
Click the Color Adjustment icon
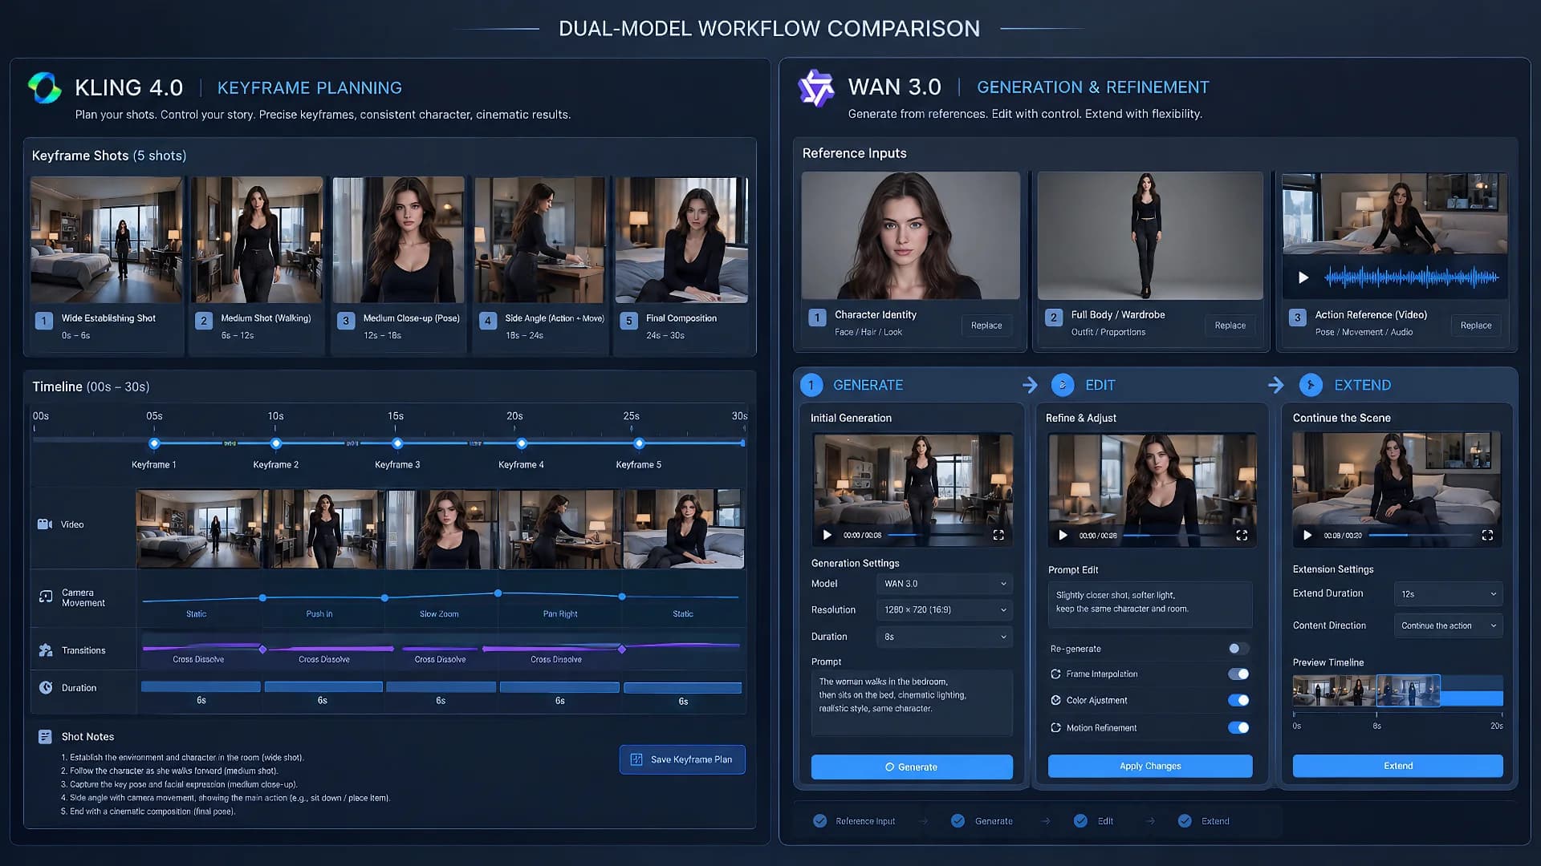(x=1056, y=701)
